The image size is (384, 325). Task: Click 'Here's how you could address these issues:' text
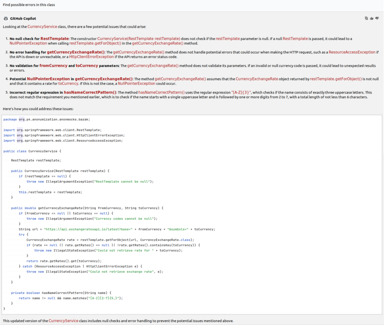(38, 109)
